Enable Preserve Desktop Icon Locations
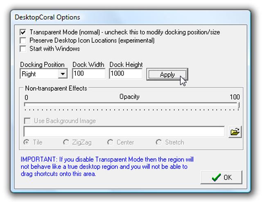The image size is (262, 202). click(x=23, y=40)
